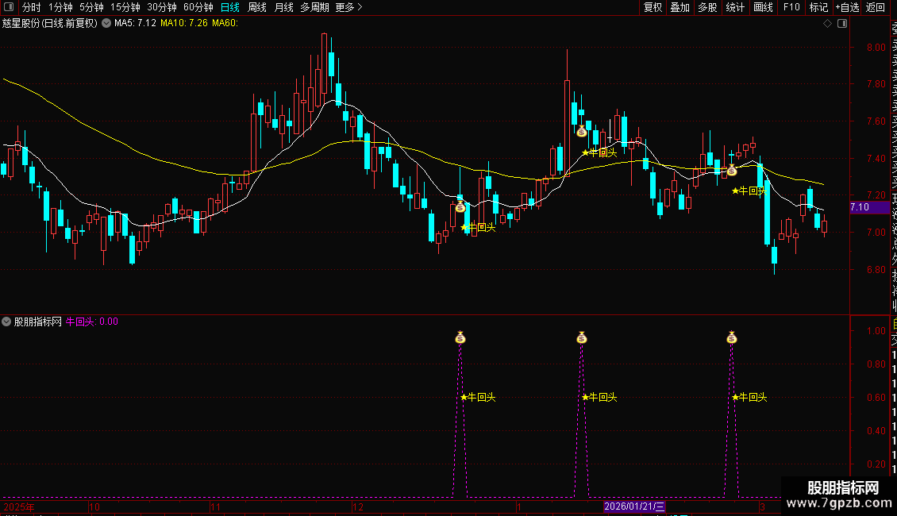The width and height of the screenshot is (897, 516).
Task: Click month 10 on the time axis
Action: coord(94,506)
